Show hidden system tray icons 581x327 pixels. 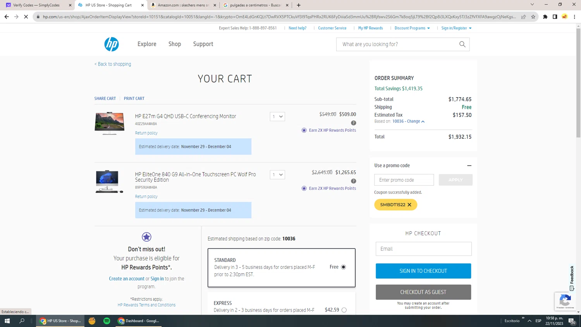coord(529,321)
